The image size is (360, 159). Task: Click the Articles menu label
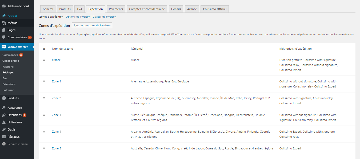[x=13, y=16]
